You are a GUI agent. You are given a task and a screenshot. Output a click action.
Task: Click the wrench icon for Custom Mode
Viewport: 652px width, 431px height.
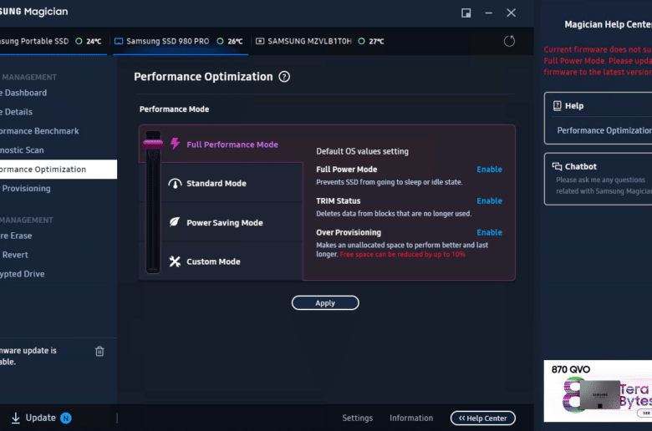pyautogui.click(x=175, y=261)
